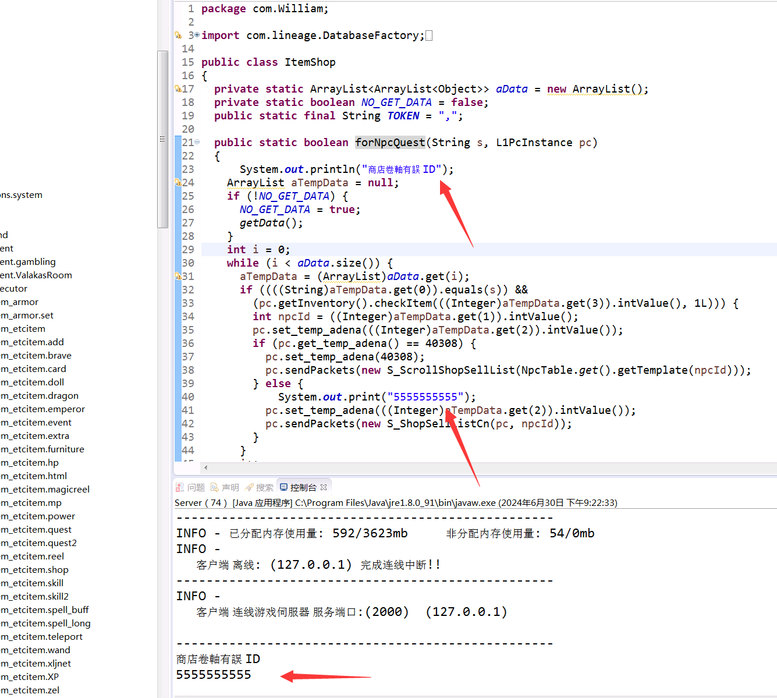Click the 控制台 console monitor icon
Viewport: 777px width, 698px height.
click(x=283, y=487)
